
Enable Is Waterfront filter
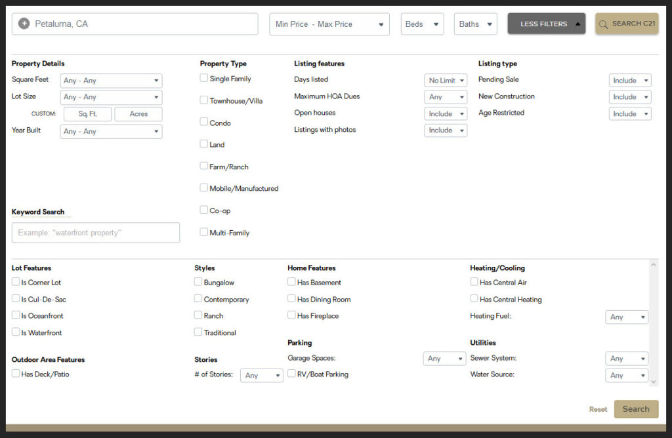coord(16,332)
